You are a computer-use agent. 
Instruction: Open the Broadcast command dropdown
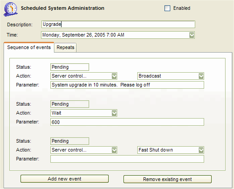[201, 76]
